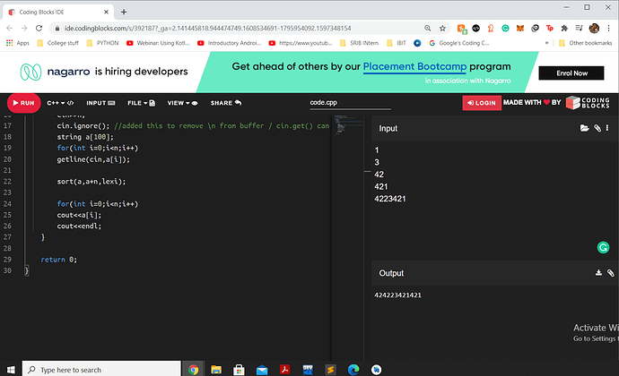Viewport: 619px width, 376px height.
Task: Open the Chrome extensions puzzle icon
Action: 564,29
